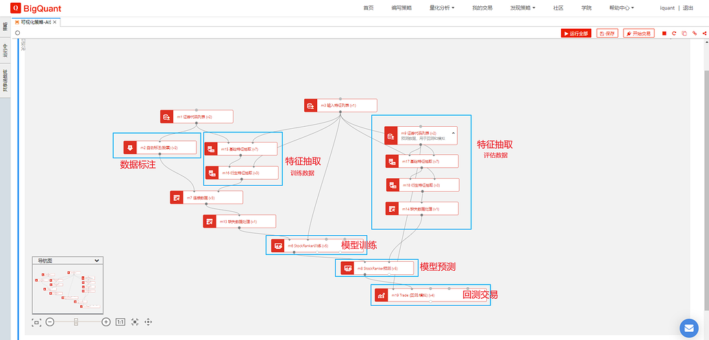Click the red stop icon in toolbar
The width and height of the screenshot is (709, 340).
(664, 33)
